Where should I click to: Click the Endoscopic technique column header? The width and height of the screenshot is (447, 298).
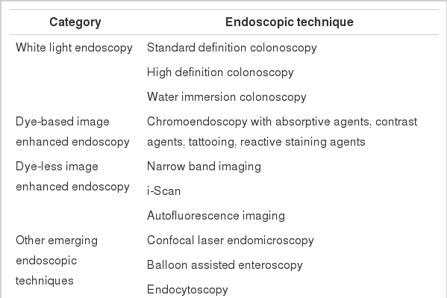coord(290,22)
